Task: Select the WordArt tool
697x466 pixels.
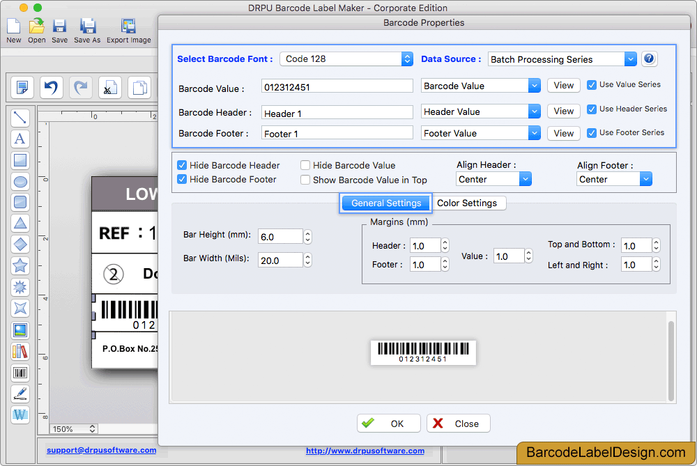Action: point(20,414)
